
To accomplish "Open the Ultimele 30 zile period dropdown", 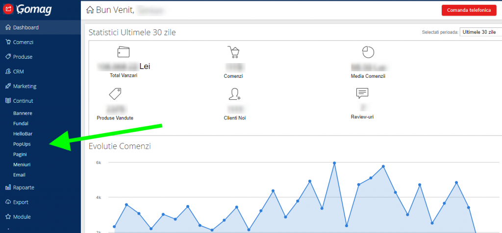I will coord(480,32).
